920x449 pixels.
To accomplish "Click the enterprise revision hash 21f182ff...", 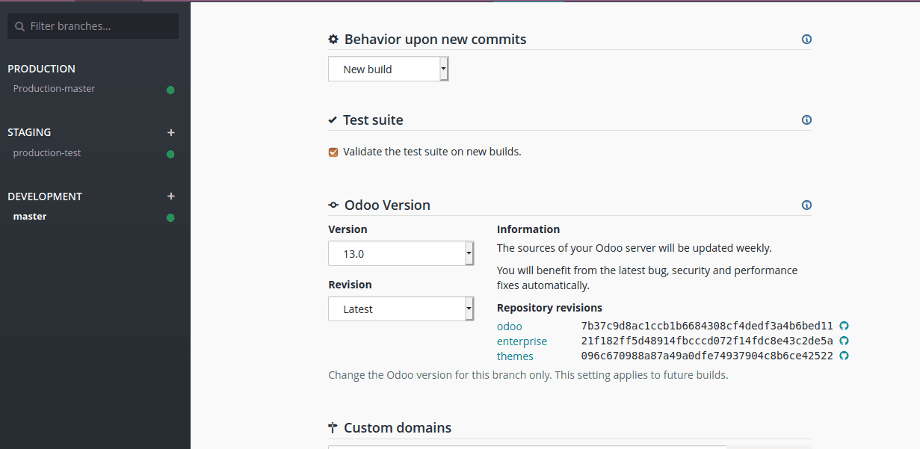I will pos(707,341).
